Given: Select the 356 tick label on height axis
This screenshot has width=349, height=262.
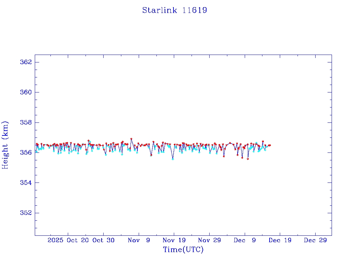Looking at the screenshot, I should tap(26, 152).
